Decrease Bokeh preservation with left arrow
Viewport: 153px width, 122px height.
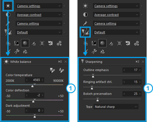(x=124, y=94)
